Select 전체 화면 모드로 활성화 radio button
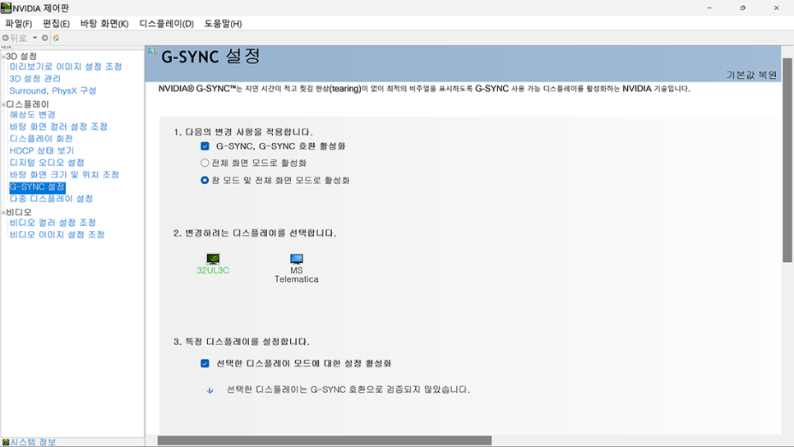The height and width of the screenshot is (447, 794). [x=205, y=163]
